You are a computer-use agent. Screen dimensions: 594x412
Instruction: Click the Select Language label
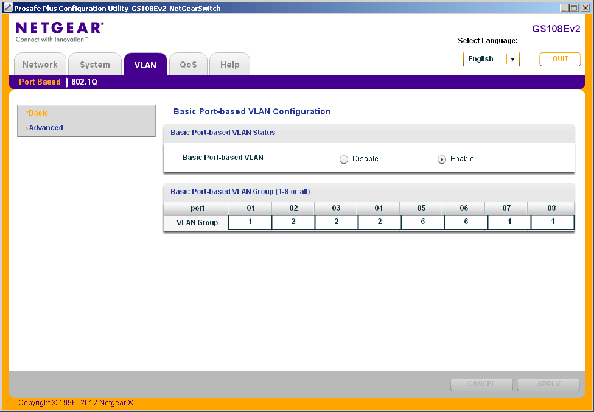coord(487,41)
